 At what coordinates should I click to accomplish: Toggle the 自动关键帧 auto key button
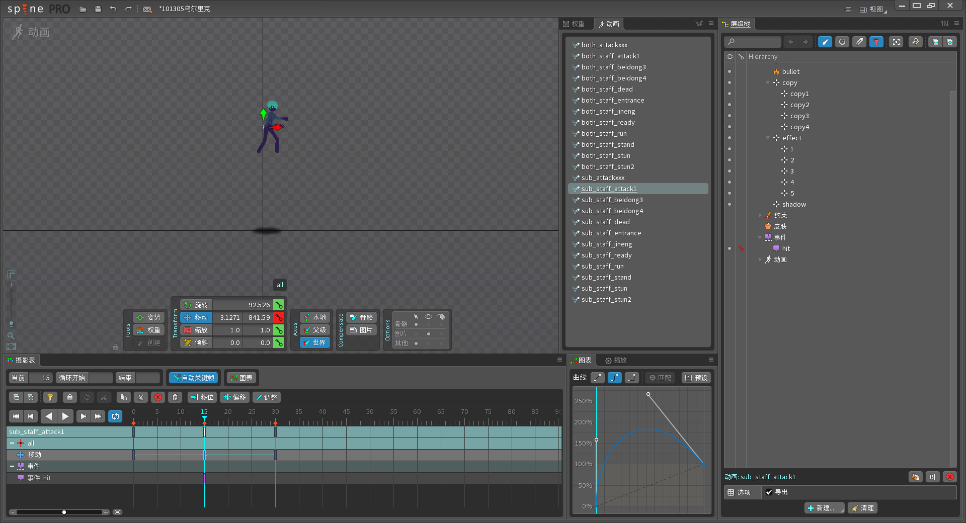coord(194,378)
